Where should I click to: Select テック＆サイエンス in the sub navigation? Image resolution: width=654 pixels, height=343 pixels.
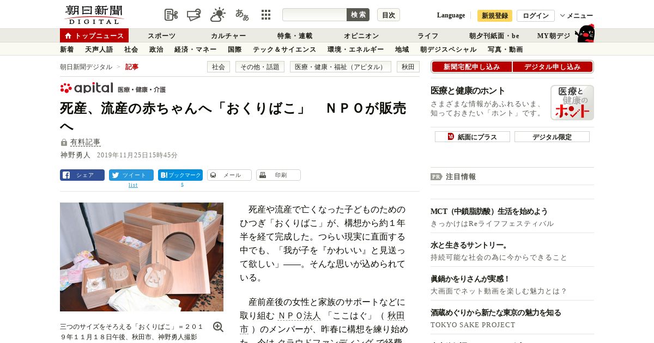click(x=284, y=49)
